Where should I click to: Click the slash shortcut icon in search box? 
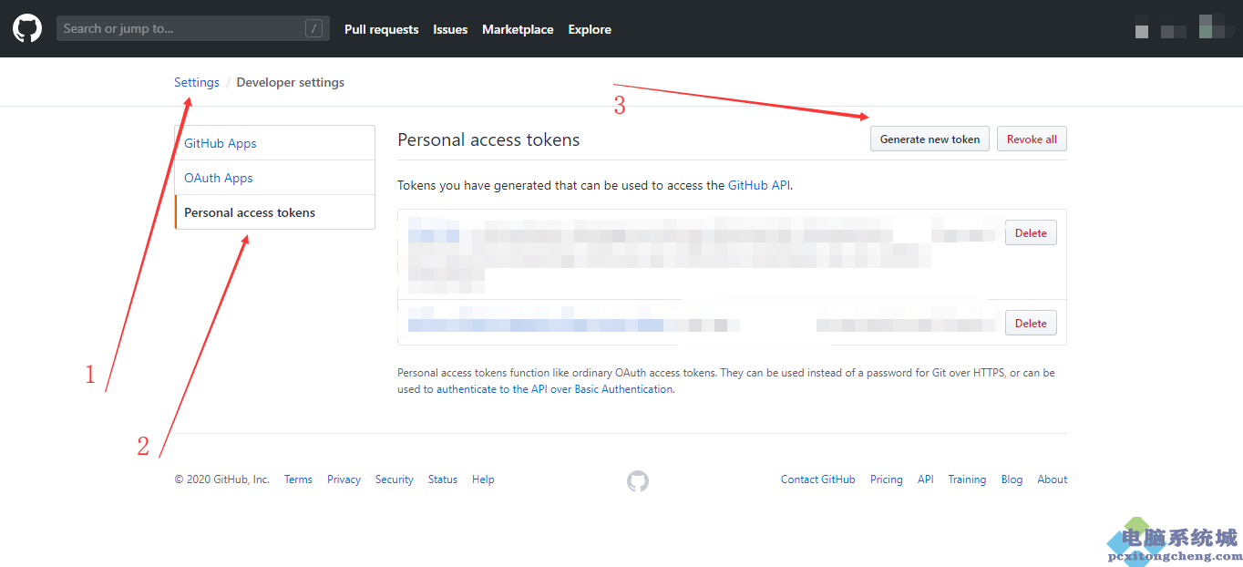pyautogui.click(x=313, y=29)
